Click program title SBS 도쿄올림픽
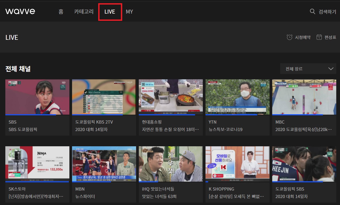 click(23, 129)
